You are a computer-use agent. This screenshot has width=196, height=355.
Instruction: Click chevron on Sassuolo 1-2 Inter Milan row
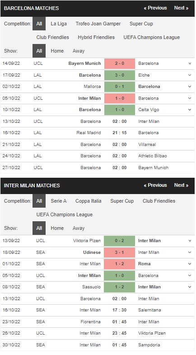(190, 287)
